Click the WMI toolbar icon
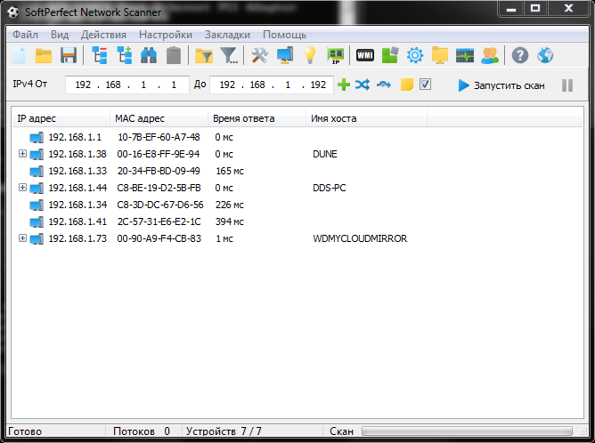The height and width of the screenshot is (443, 595). (x=364, y=56)
